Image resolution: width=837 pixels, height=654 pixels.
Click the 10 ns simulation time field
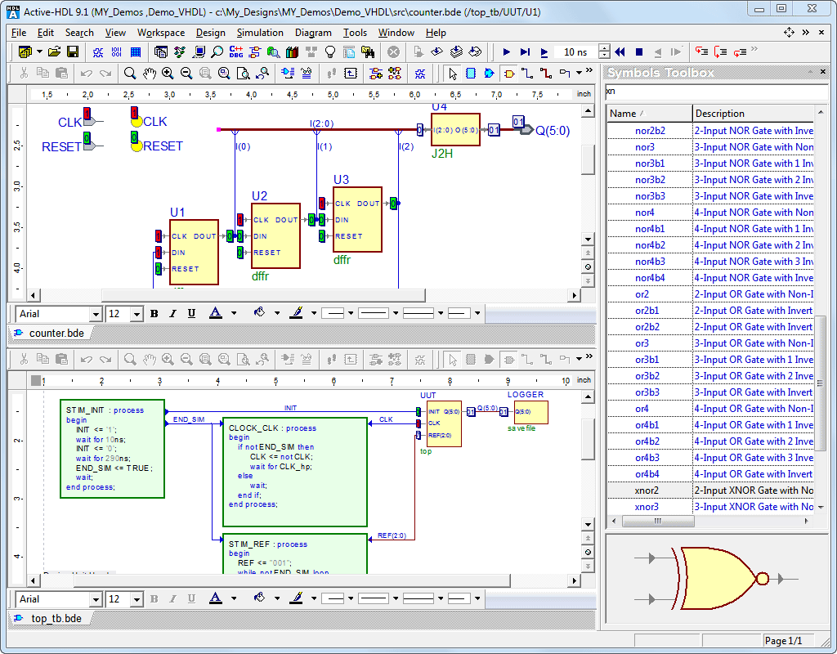pyautogui.click(x=577, y=52)
